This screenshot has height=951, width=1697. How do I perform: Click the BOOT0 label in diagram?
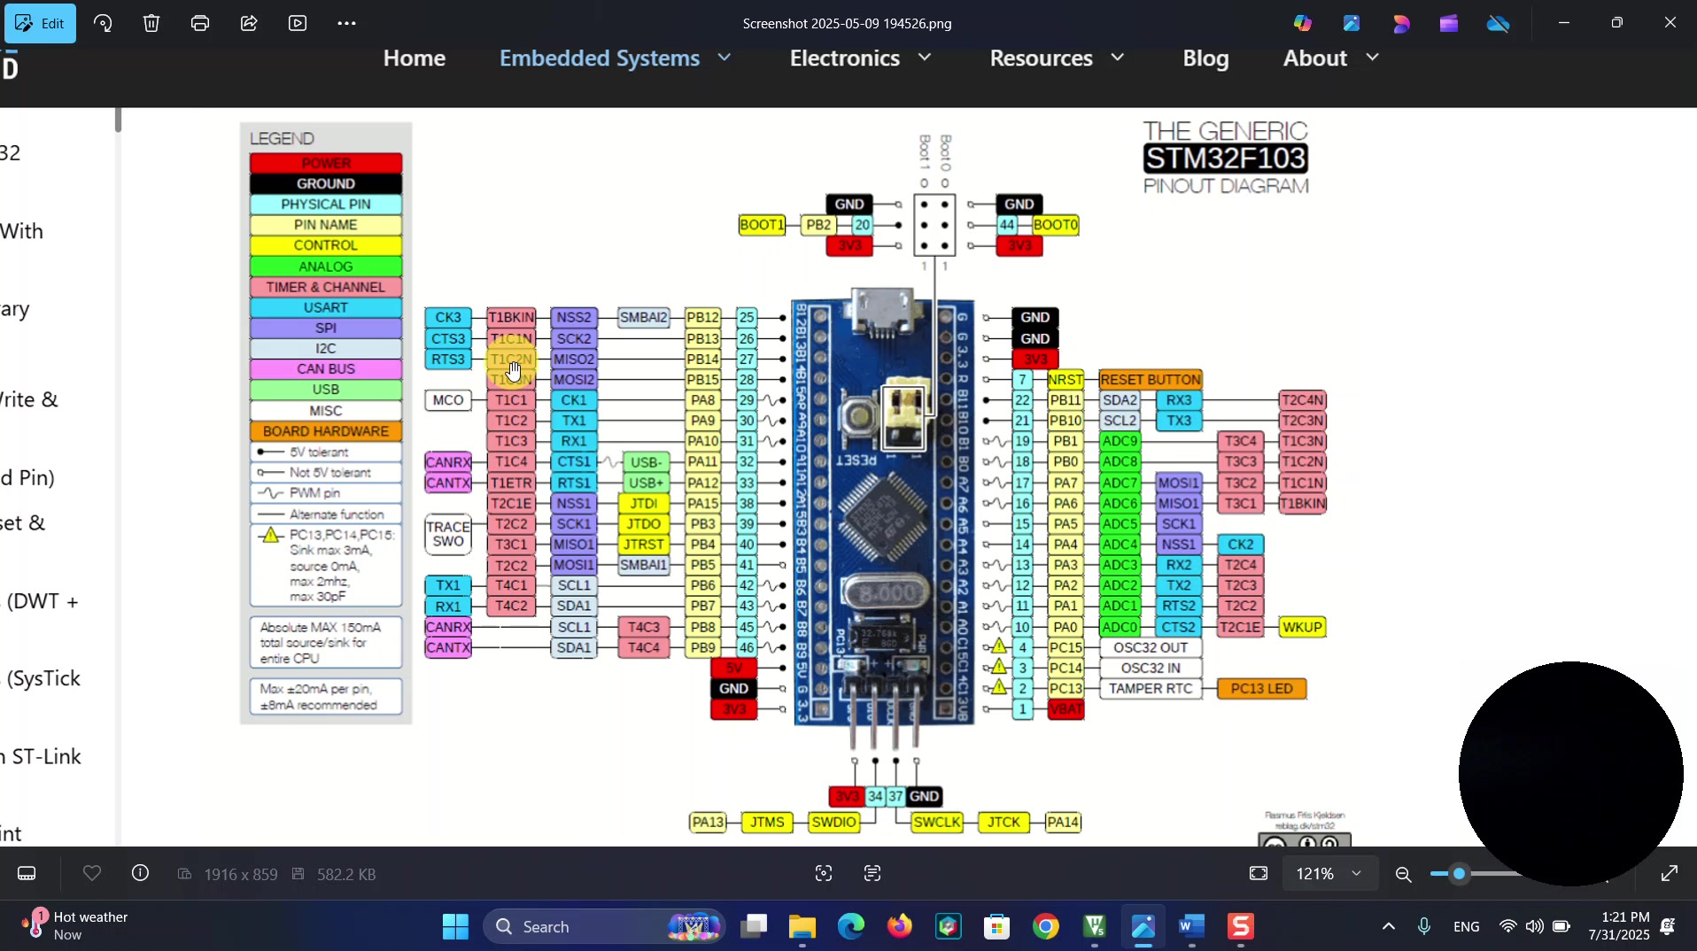click(1056, 225)
